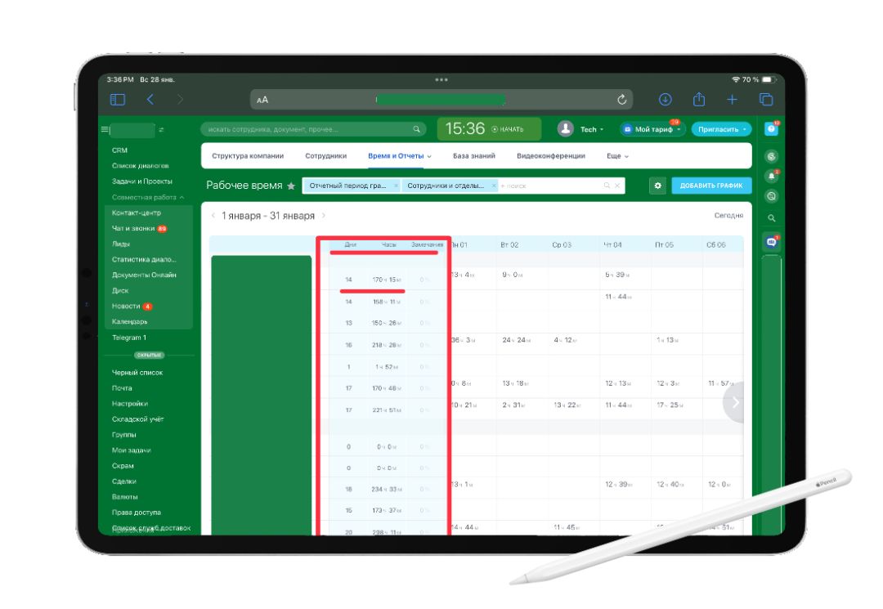Go to the previous month arrow
The width and height of the screenshot is (883, 609).
click(213, 216)
